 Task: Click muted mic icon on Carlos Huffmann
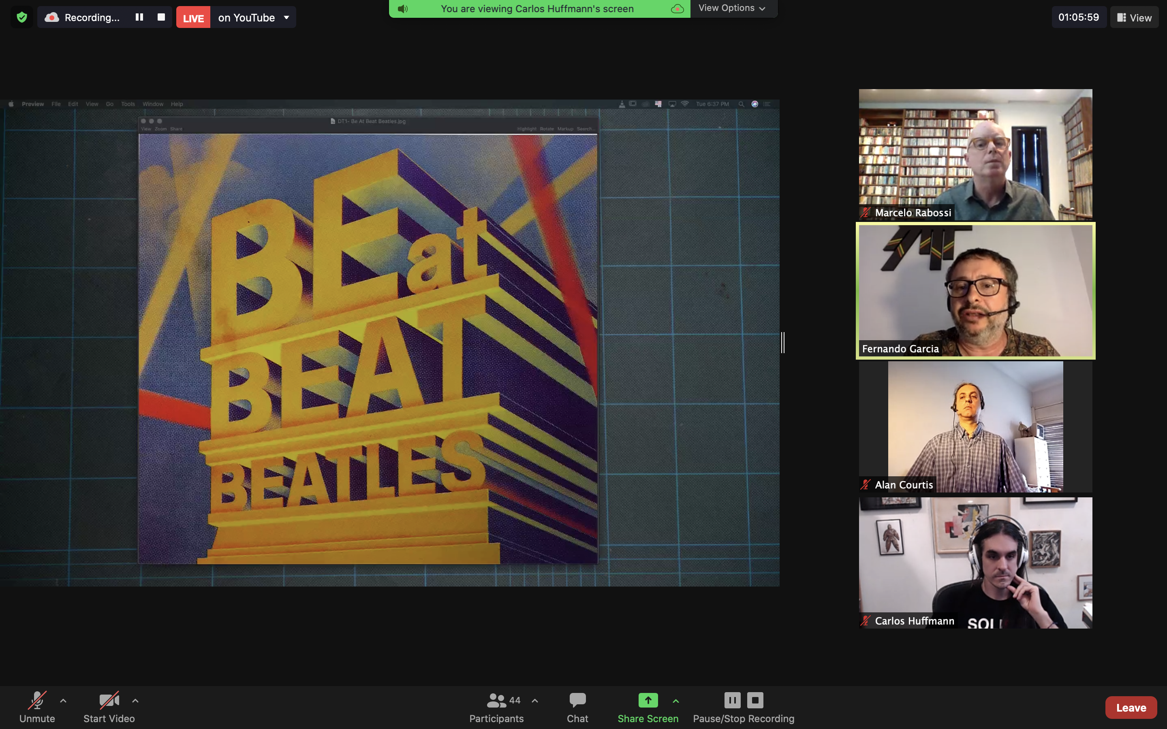[x=866, y=620]
